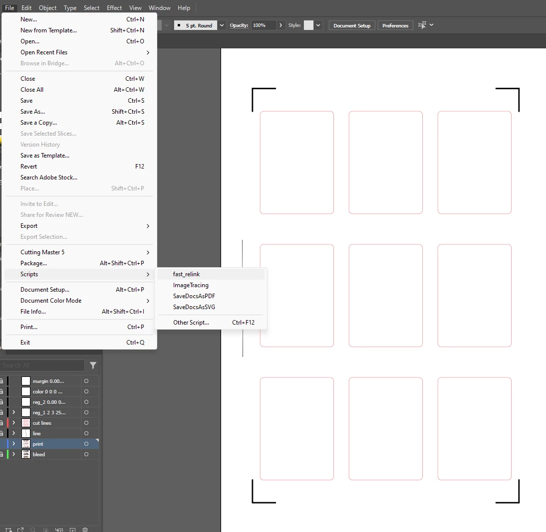Toggle the lock on cut lines layer
The height and width of the screenshot is (532, 546).
pyautogui.click(x=1, y=423)
